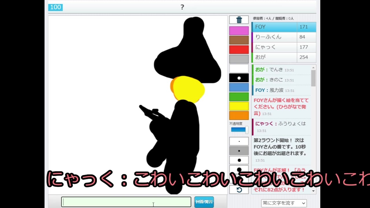370x208 pixels.
Task: Choose the second brush size on gray
Action: [239, 151]
